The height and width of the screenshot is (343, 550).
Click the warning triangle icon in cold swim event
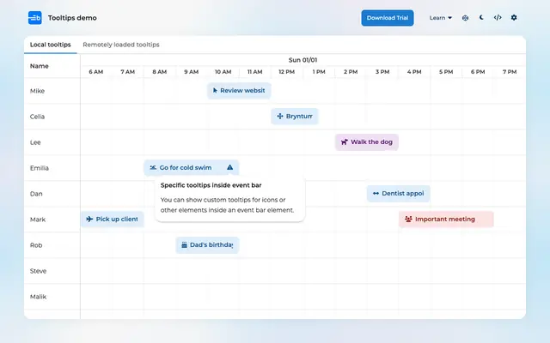pyautogui.click(x=229, y=167)
